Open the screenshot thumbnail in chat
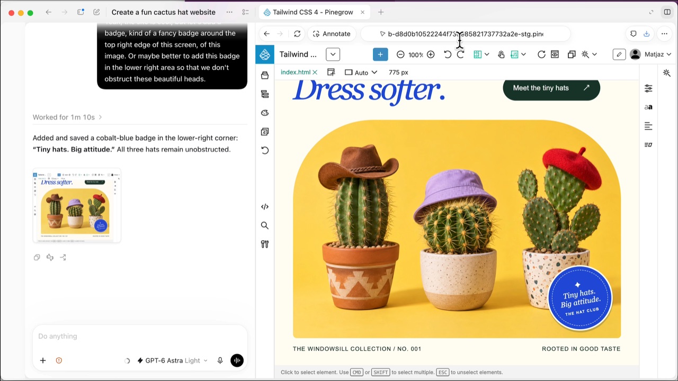The image size is (678, 381). (x=77, y=206)
